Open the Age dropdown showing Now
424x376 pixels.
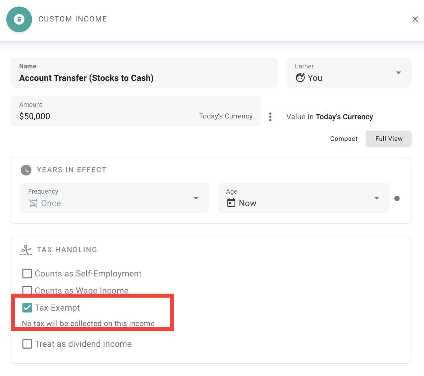click(x=376, y=198)
